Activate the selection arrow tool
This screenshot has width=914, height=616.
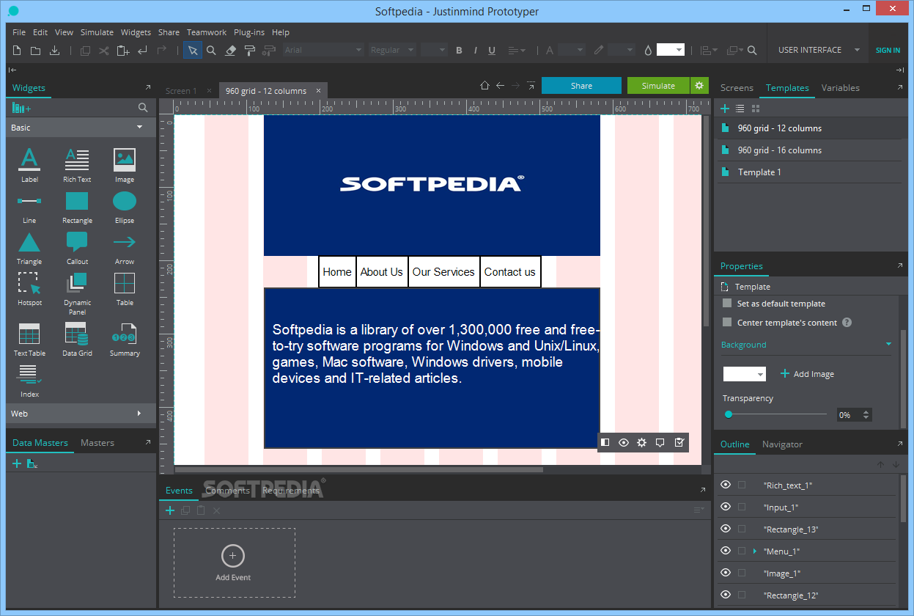coord(192,51)
